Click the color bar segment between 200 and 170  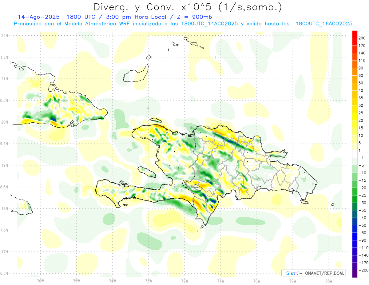pos(355,42)
